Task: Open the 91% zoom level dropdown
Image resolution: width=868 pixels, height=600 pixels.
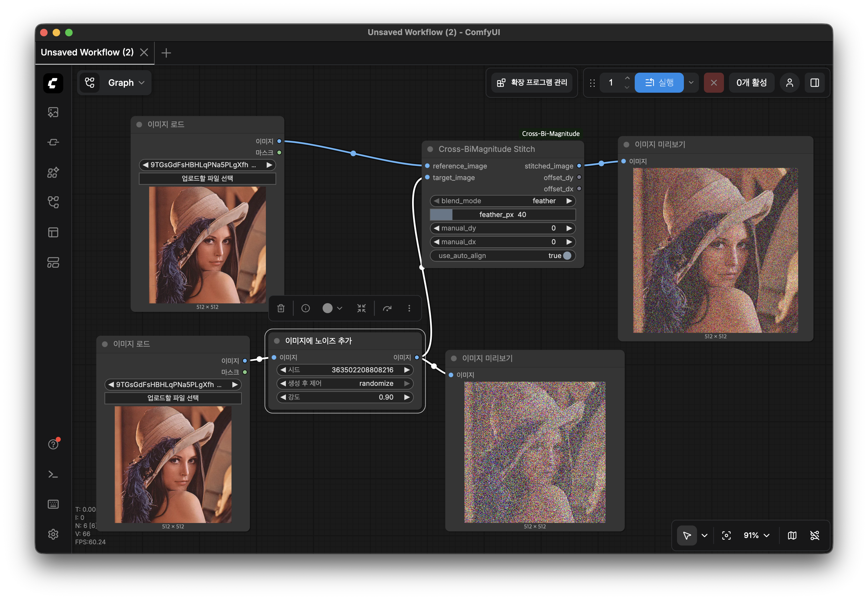Action: (x=756, y=535)
